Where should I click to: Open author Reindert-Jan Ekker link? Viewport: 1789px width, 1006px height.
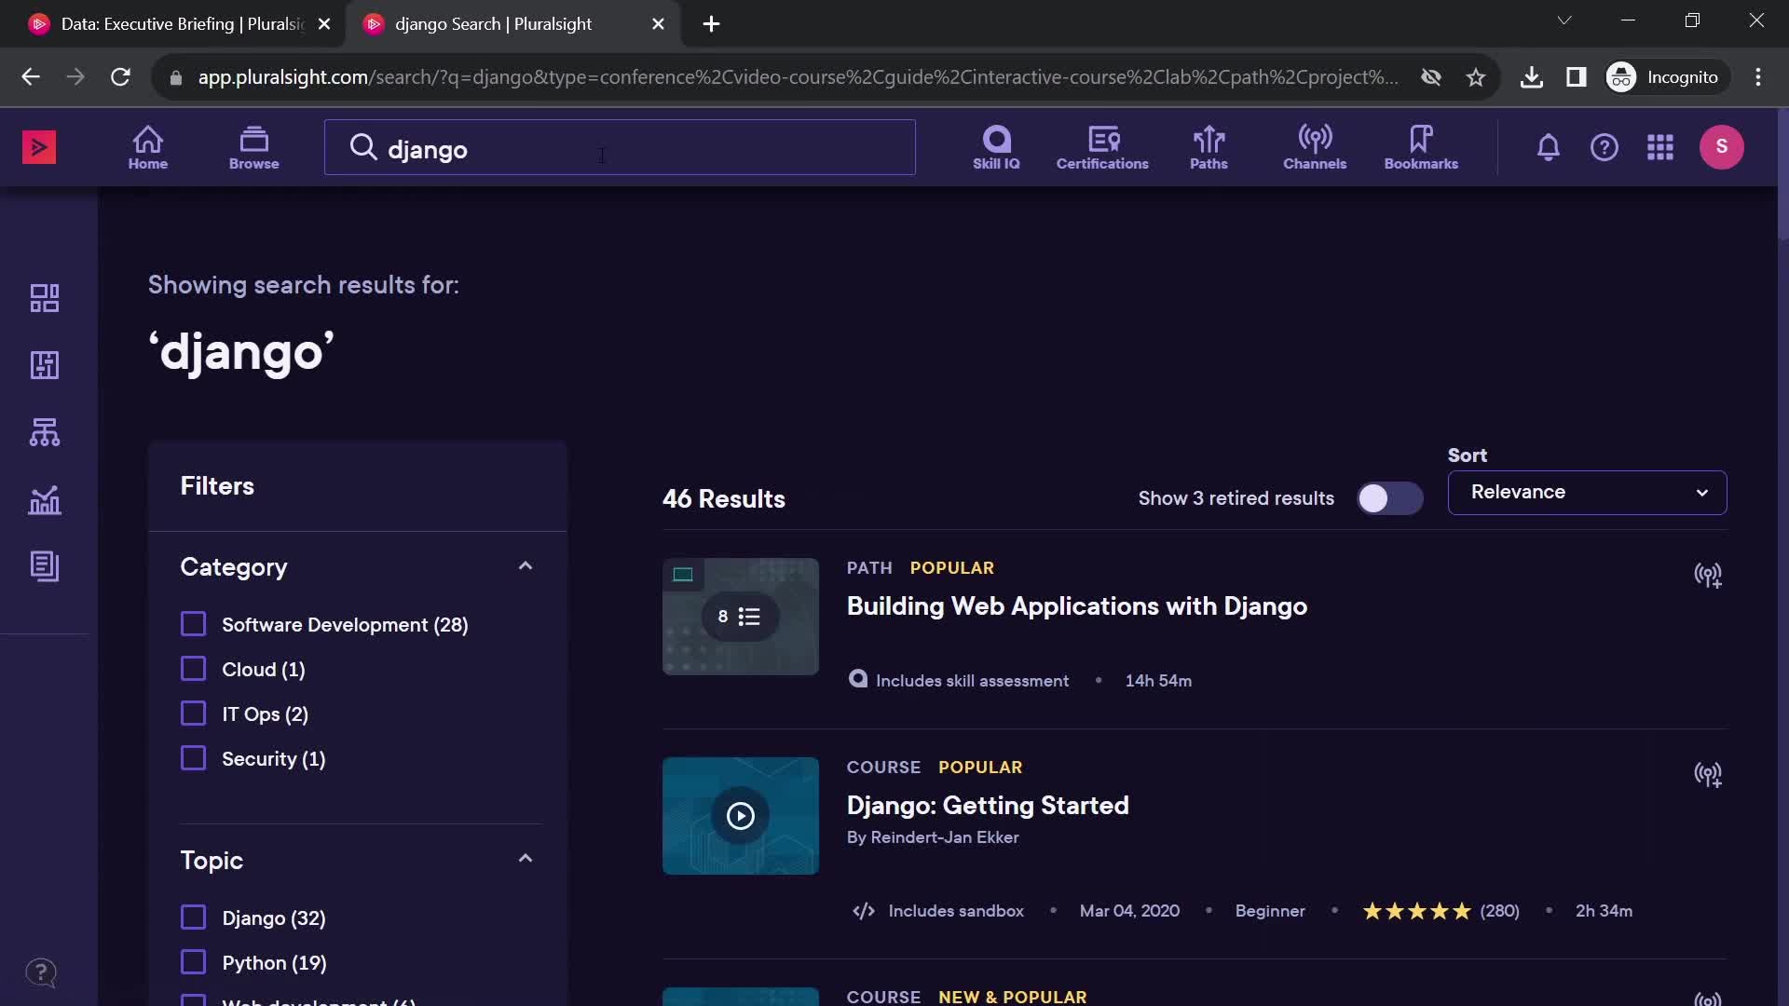945,837
